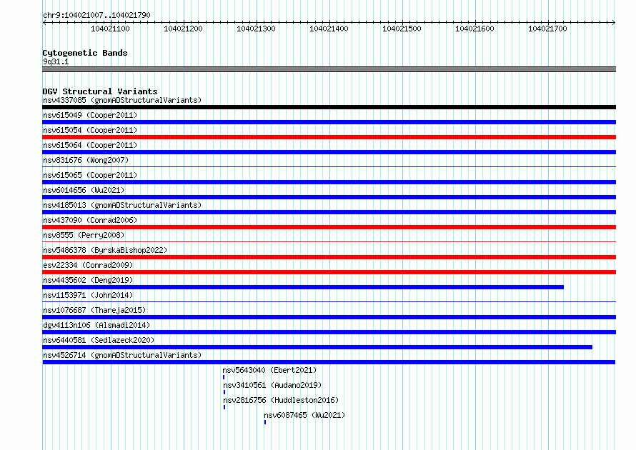Click the Cytogenetic Bands track title

pos(85,53)
